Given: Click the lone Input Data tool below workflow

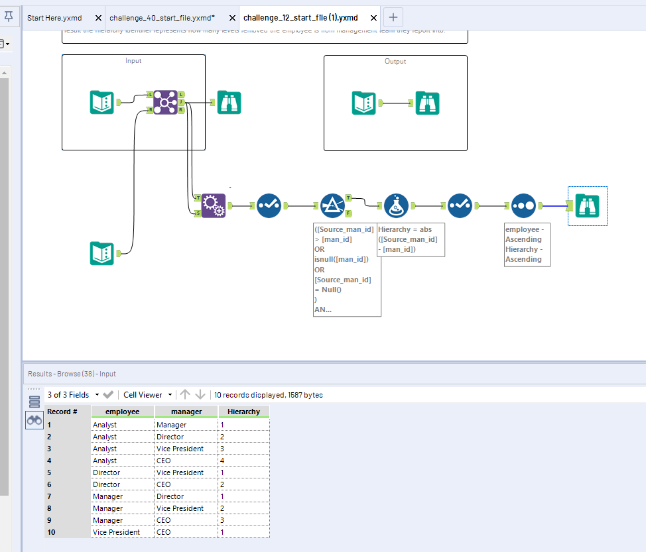Looking at the screenshot, I should [102, 253].
